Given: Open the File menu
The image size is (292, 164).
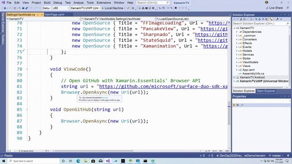Looking at the screenshot, I should [9, 3].
